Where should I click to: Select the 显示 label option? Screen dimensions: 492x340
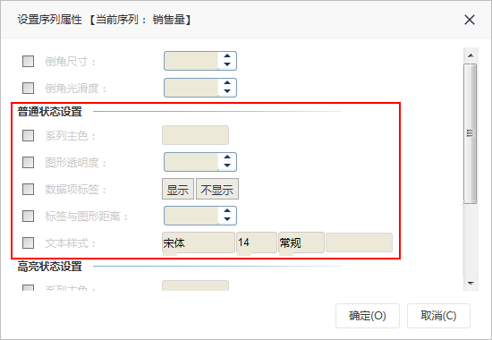tap(178, 189)
